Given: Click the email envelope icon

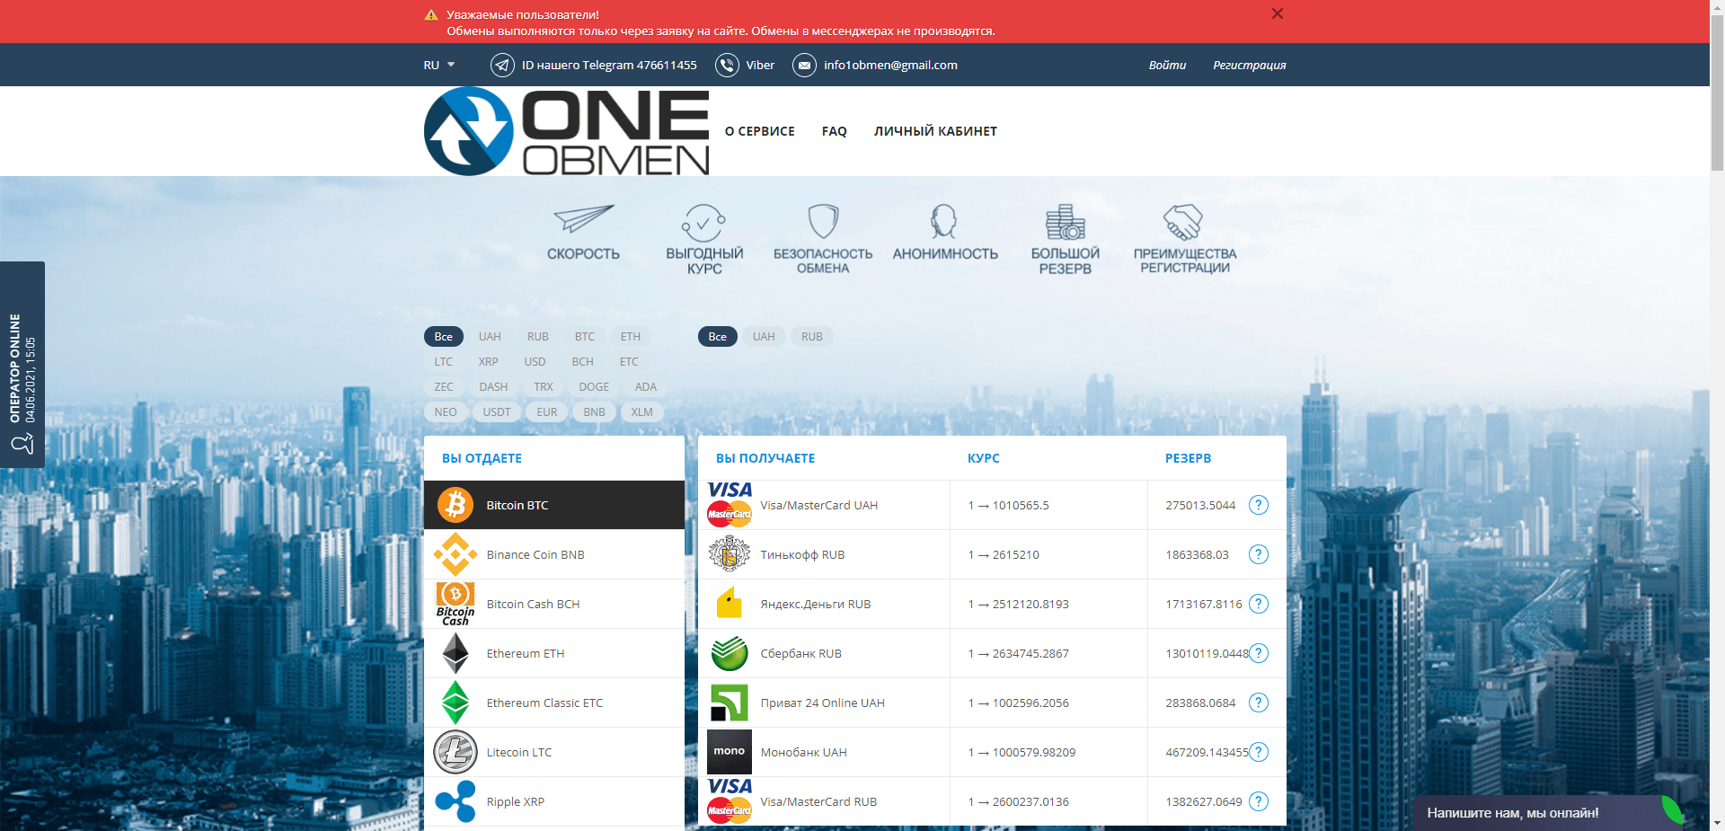Looking at the screenshot, I should click(804, 66).
